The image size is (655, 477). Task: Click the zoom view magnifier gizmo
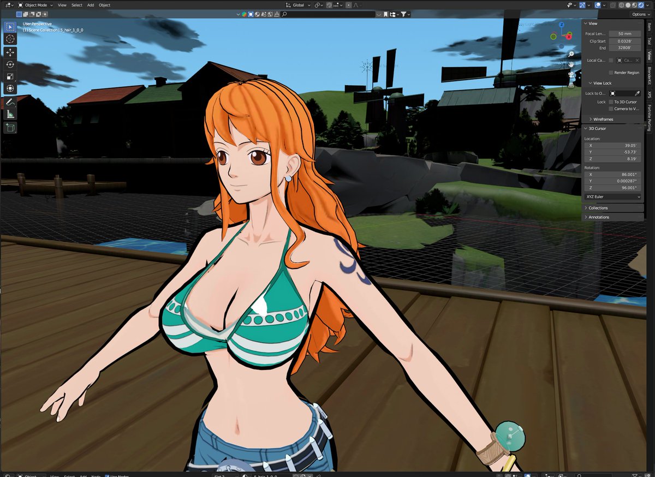click(571, 54)
